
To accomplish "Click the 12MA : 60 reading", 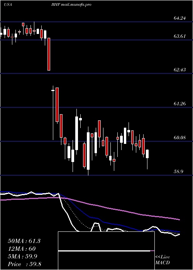I will pyautogui.click(x=22, y=249).
